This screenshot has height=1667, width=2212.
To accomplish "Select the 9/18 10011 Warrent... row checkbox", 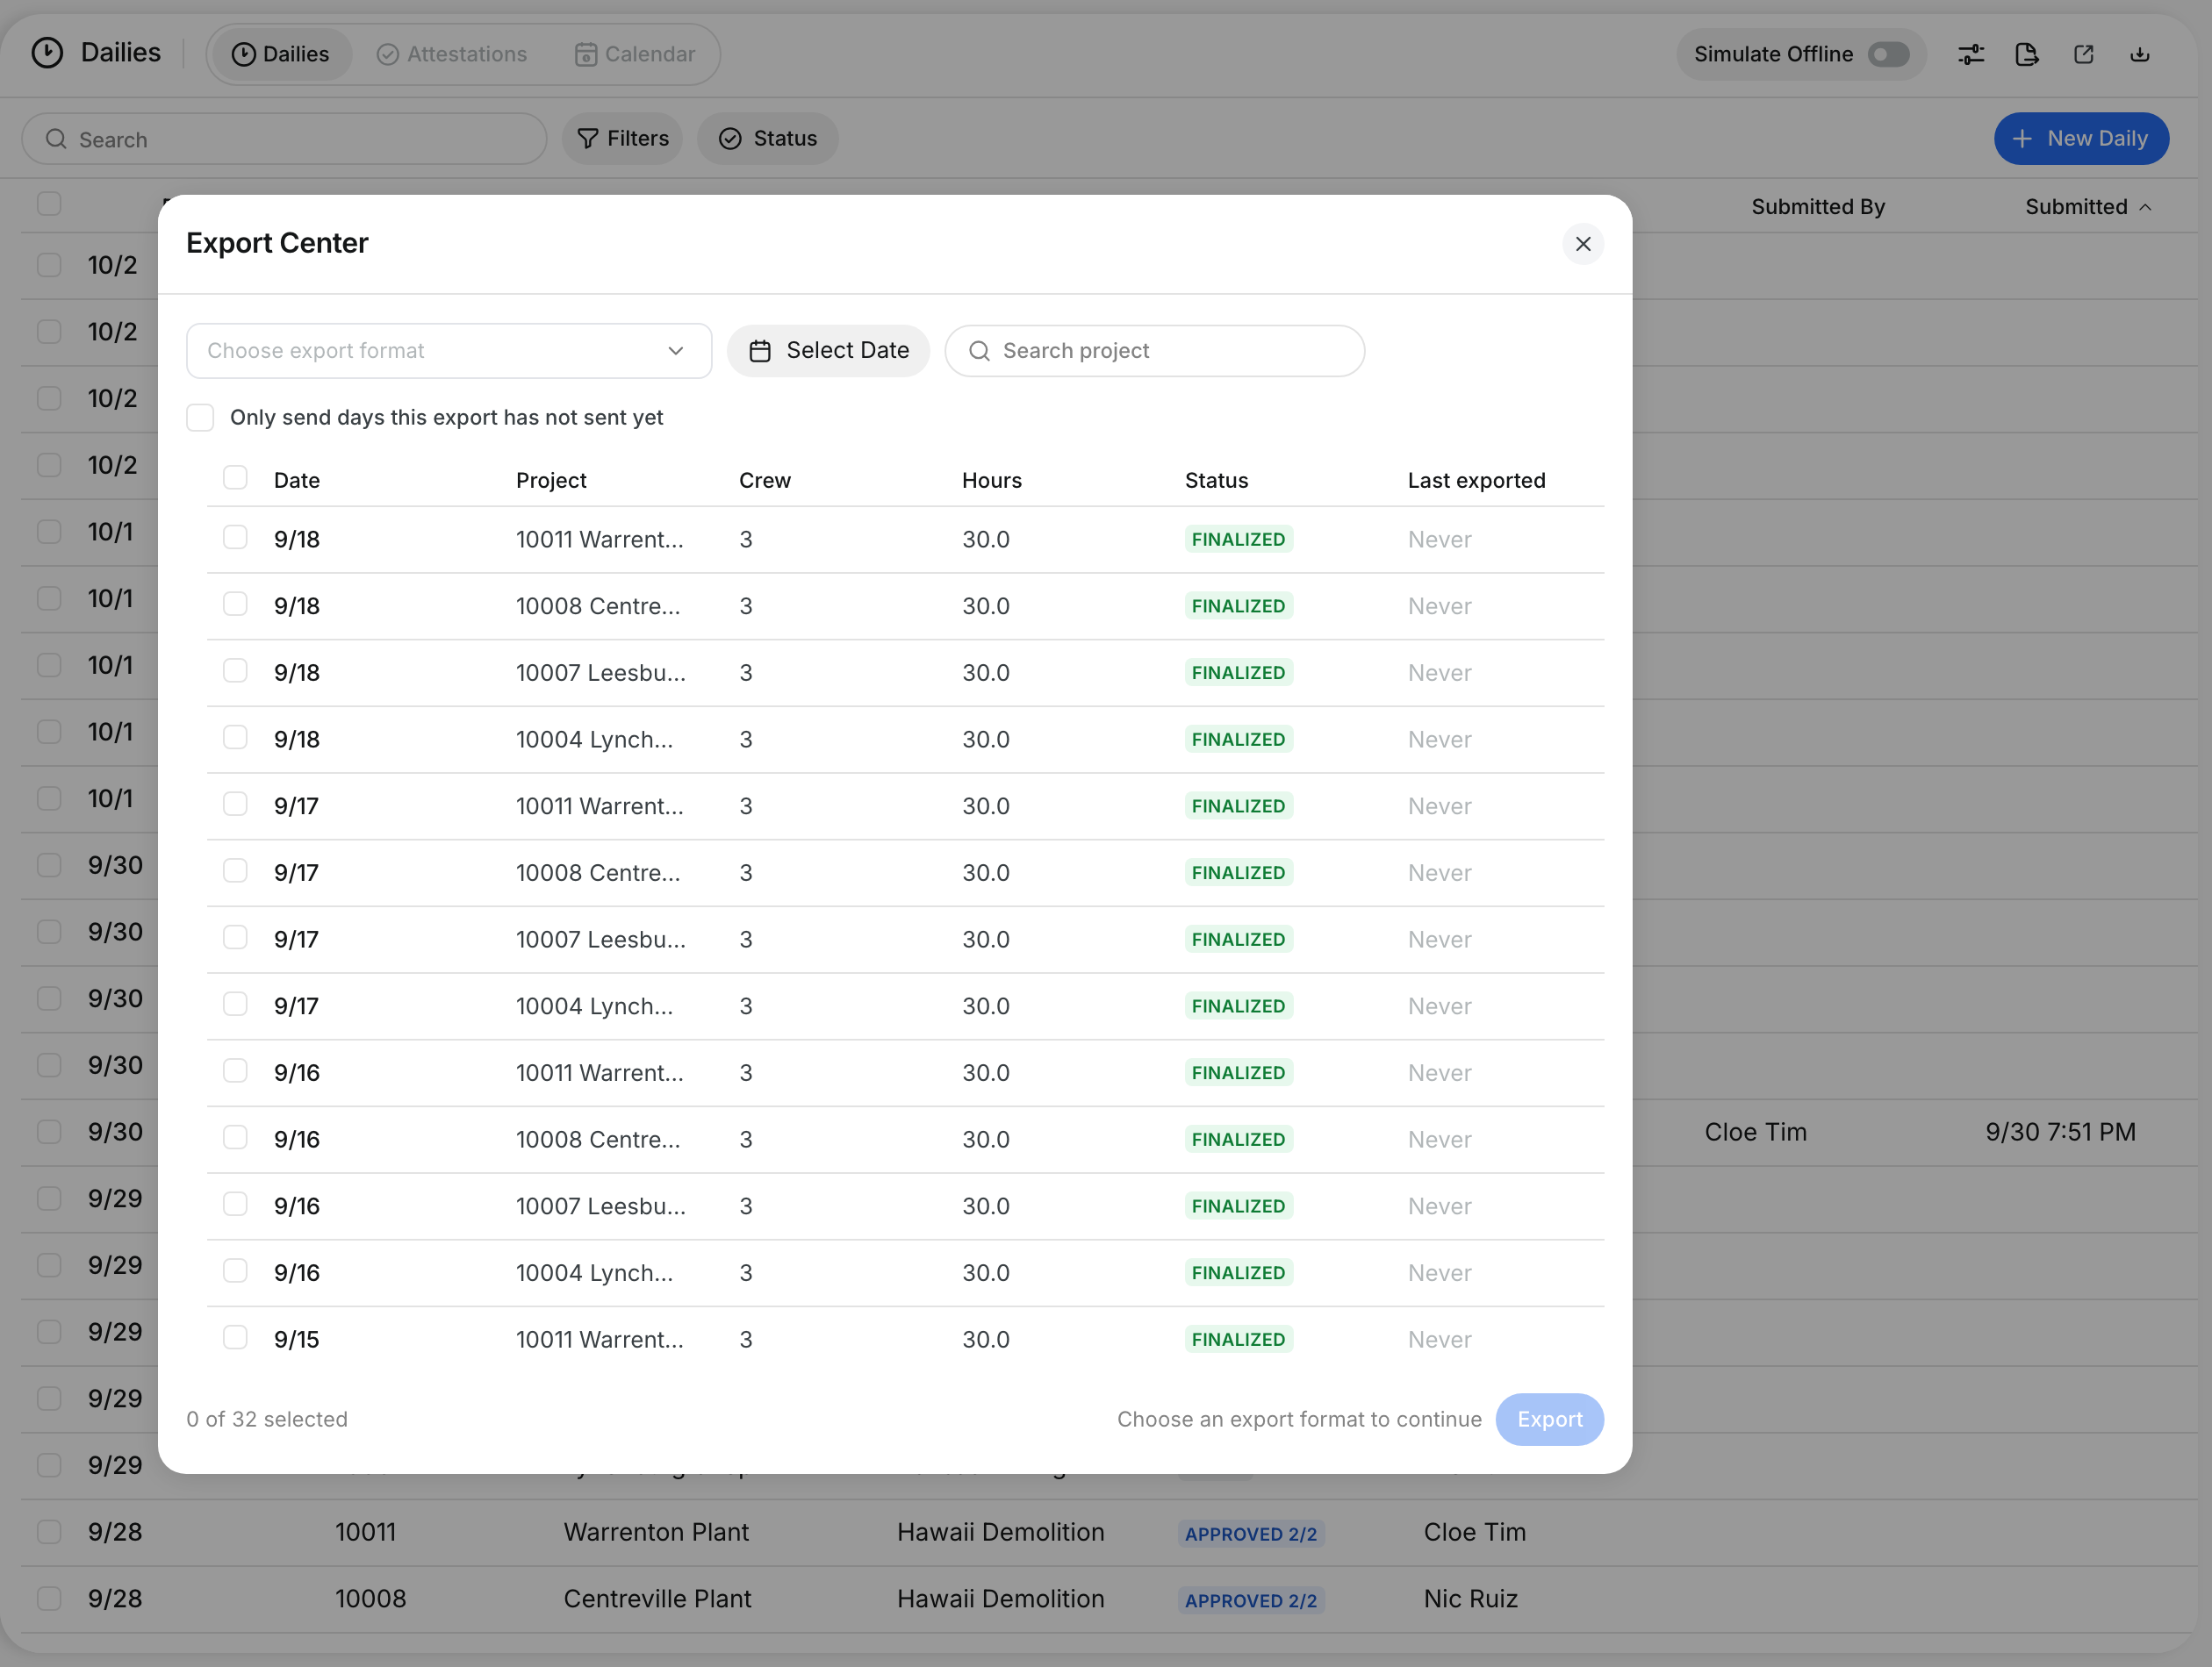I will [x=235, y=538].
